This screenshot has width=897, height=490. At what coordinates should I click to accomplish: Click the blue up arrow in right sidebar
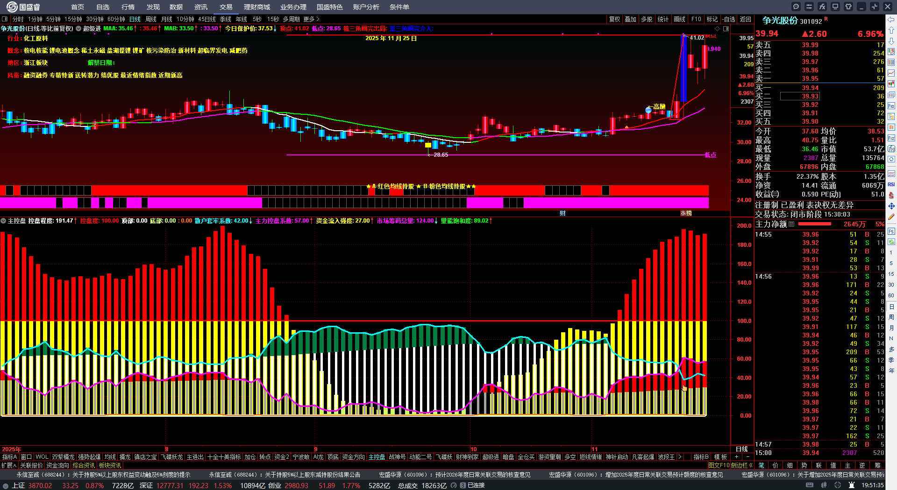click(891, 30)
